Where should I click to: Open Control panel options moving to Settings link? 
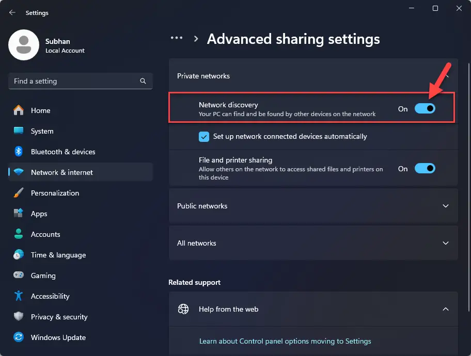pyautogui.click(x=285, y=341)
